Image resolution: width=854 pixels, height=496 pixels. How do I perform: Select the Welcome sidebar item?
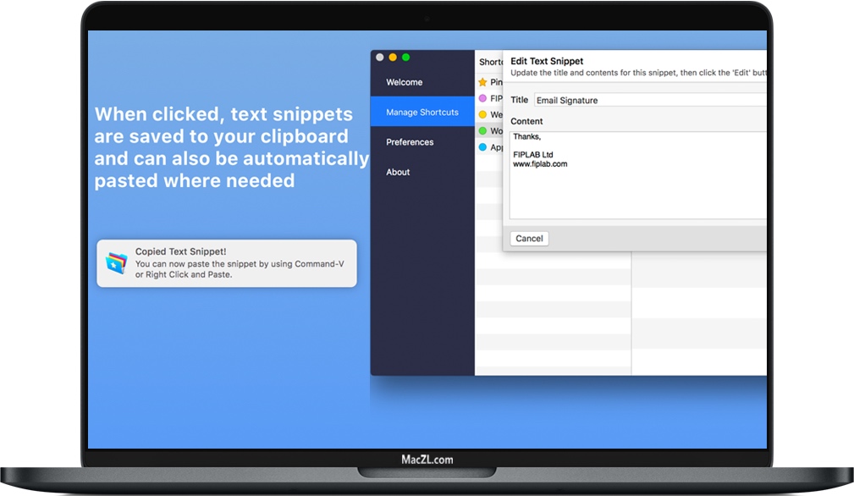click(x=407, y=82)
